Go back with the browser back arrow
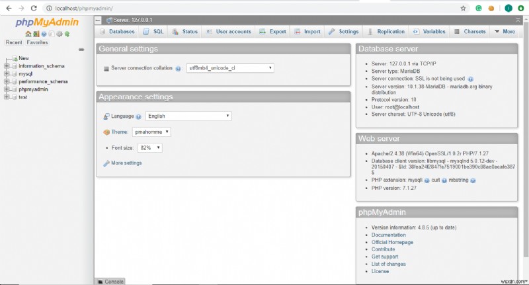This screenshot has width=529, height=285. click(x=9, y=8)
